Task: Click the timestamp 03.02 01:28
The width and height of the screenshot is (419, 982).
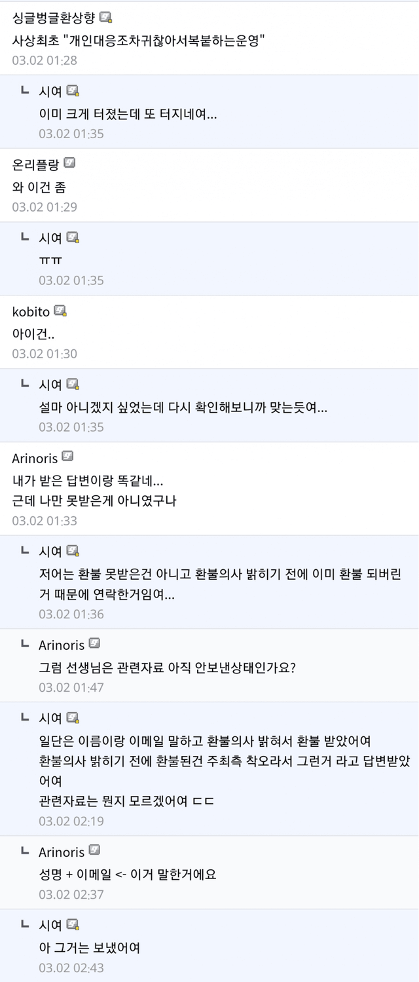Action: coord(45,60)
